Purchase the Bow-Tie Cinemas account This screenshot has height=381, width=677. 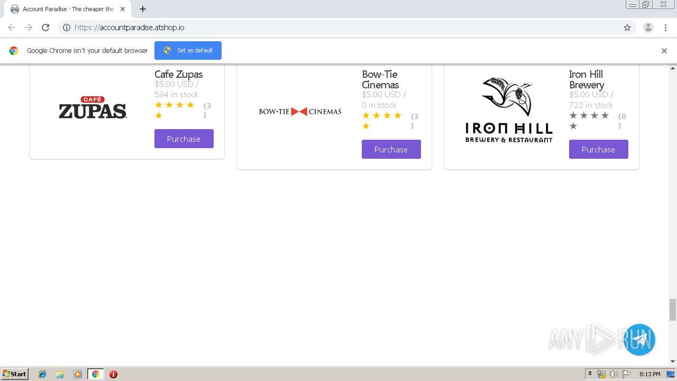tap(391, 149)
